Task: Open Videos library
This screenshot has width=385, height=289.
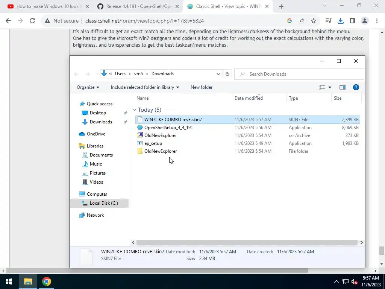Action: point(96,182)
